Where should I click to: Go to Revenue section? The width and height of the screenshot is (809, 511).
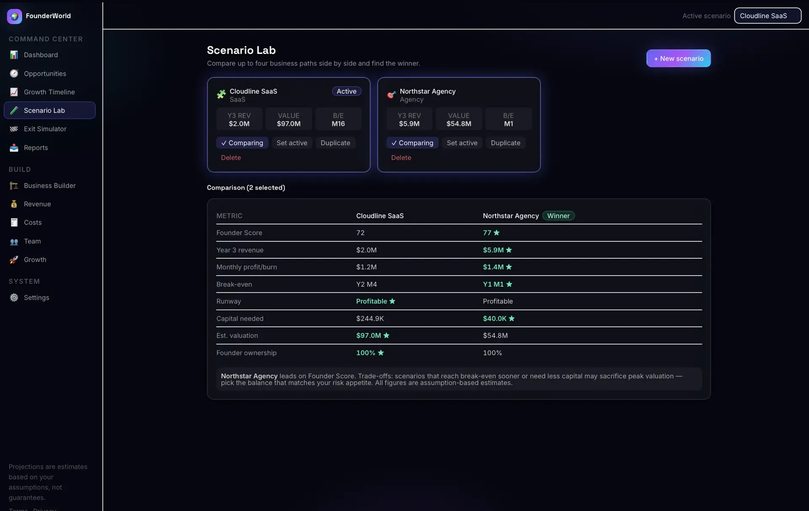50,204
